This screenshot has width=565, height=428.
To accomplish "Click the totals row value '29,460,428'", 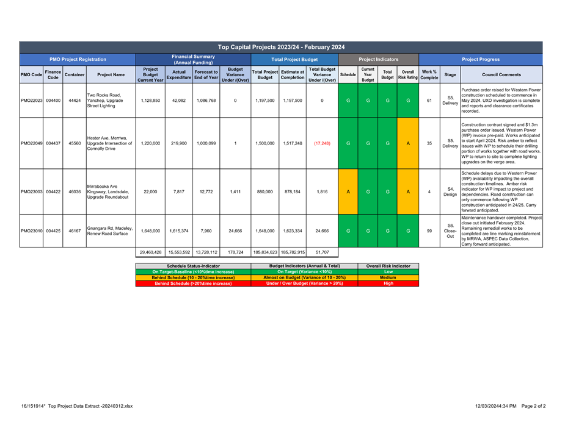I will pyautogui.click(x=150, y=252).
